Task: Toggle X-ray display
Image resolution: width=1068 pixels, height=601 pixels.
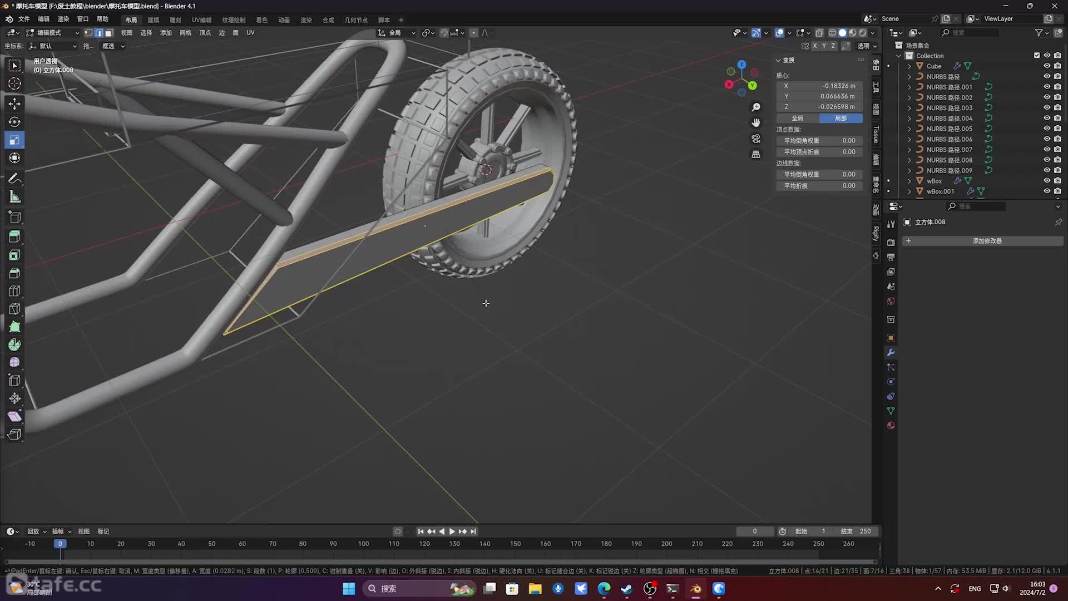Action: pos(819,33)
